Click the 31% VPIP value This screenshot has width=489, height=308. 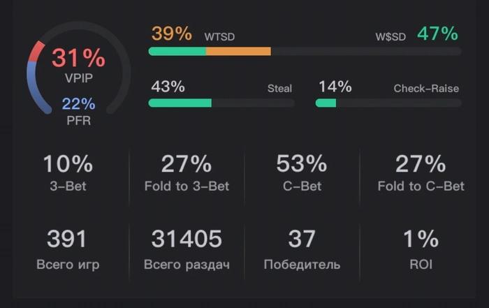[x=78, y=59]
